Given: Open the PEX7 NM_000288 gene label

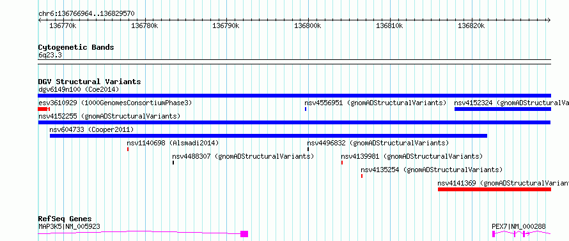Looking at the screenshot, I should click(518, 226).
